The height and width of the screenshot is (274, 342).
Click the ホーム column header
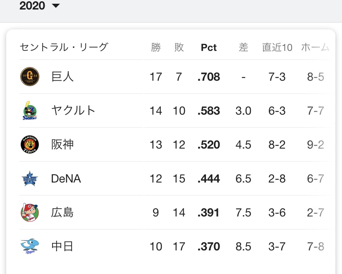tap(315, 47)
